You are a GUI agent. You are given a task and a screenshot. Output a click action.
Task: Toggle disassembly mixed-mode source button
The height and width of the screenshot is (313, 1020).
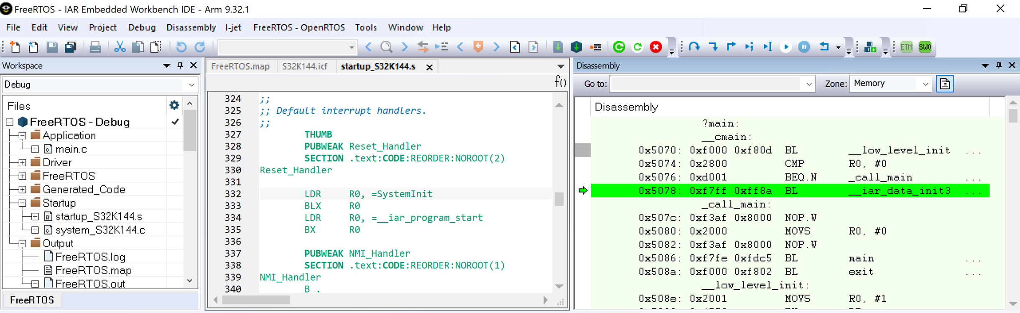(945, 84)
